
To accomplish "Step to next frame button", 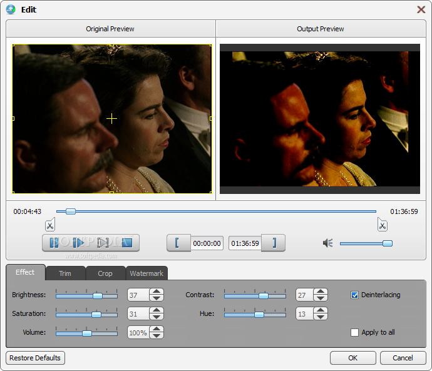I will coord(103,243).
